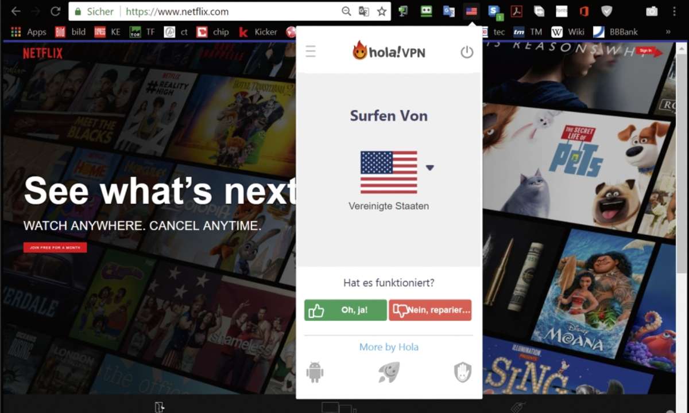
Task: Open the Wiki bookmark
Action: pos(568,32)
